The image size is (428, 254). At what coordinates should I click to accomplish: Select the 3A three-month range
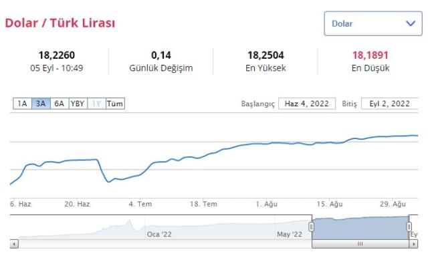point(41,104)
